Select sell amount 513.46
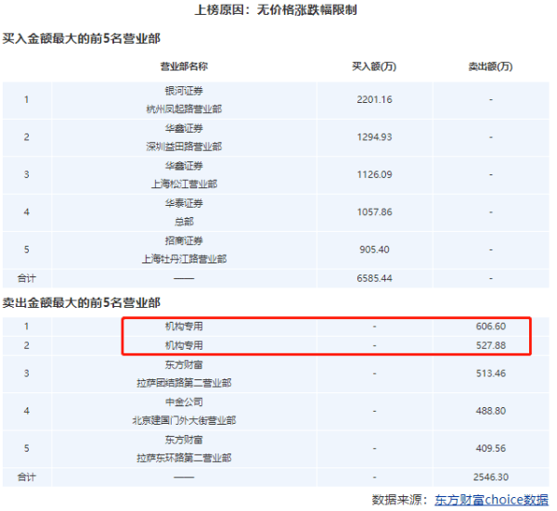Image resolution: width=557 pixels, height=511 pixels. tap(491, 374)
